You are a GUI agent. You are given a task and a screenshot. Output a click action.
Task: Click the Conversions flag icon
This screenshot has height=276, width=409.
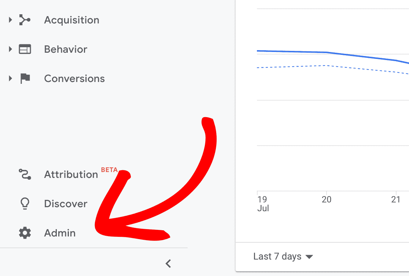[25, 79]
